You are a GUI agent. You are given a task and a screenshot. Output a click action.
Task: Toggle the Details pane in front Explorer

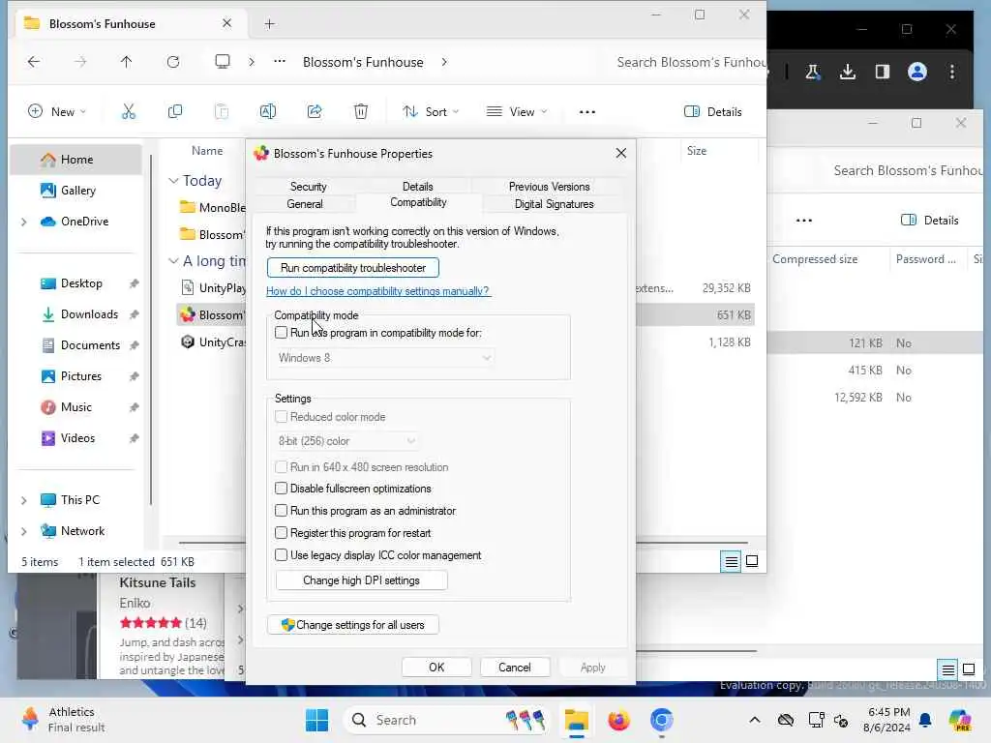[x=713, y=112]
